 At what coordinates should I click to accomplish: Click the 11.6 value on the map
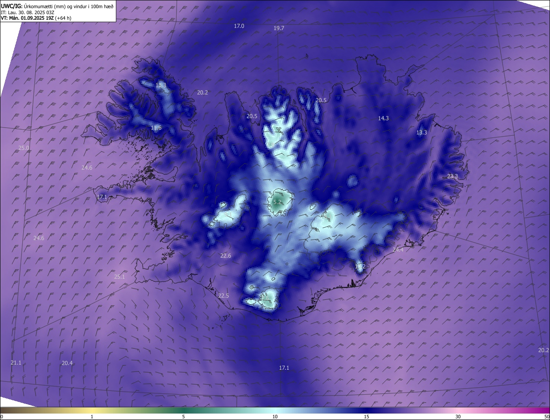coord(156,128)
